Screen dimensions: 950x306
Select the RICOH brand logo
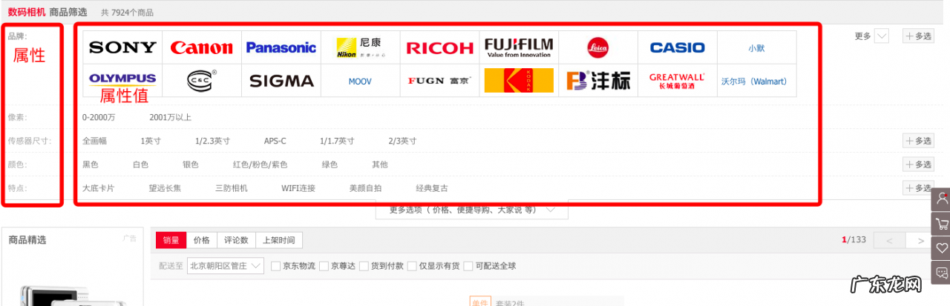pyautogui.click(x=440, y=47)
